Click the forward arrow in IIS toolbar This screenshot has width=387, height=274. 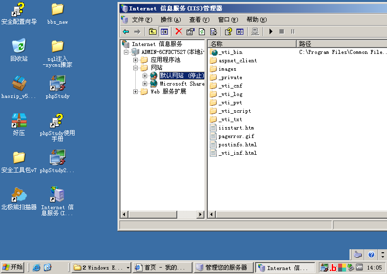pos(137,32)
